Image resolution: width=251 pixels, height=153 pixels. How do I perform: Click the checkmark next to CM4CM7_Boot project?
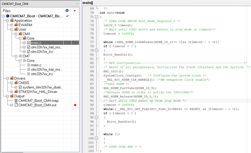pyautogui.click(x=67, y=16)
